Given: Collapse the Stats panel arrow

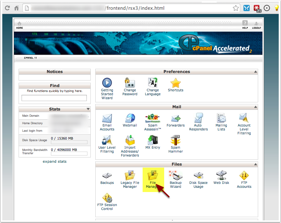Looking at the screenshot, I should point(88,109).
